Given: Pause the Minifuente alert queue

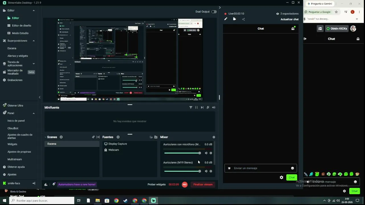Looking at the screenshot, I should [x=196, y=107].
